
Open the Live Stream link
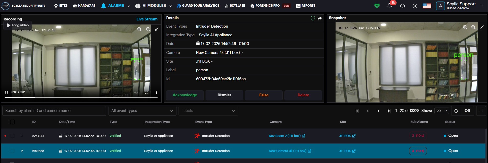coord(147,19)
